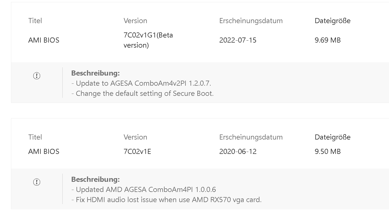The width and height of the screenshot is (389, 210).
Task: Click the 9.50 MB file size
Action: [327, 151]
